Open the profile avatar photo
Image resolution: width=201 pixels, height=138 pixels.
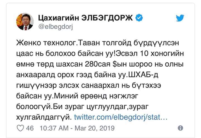24,22
